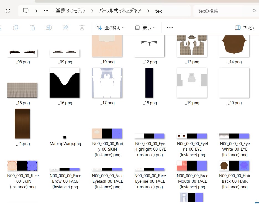259x204 pixels.
Task: Open the hidden path ellipsis menu
Action: [x=46, y=11]
